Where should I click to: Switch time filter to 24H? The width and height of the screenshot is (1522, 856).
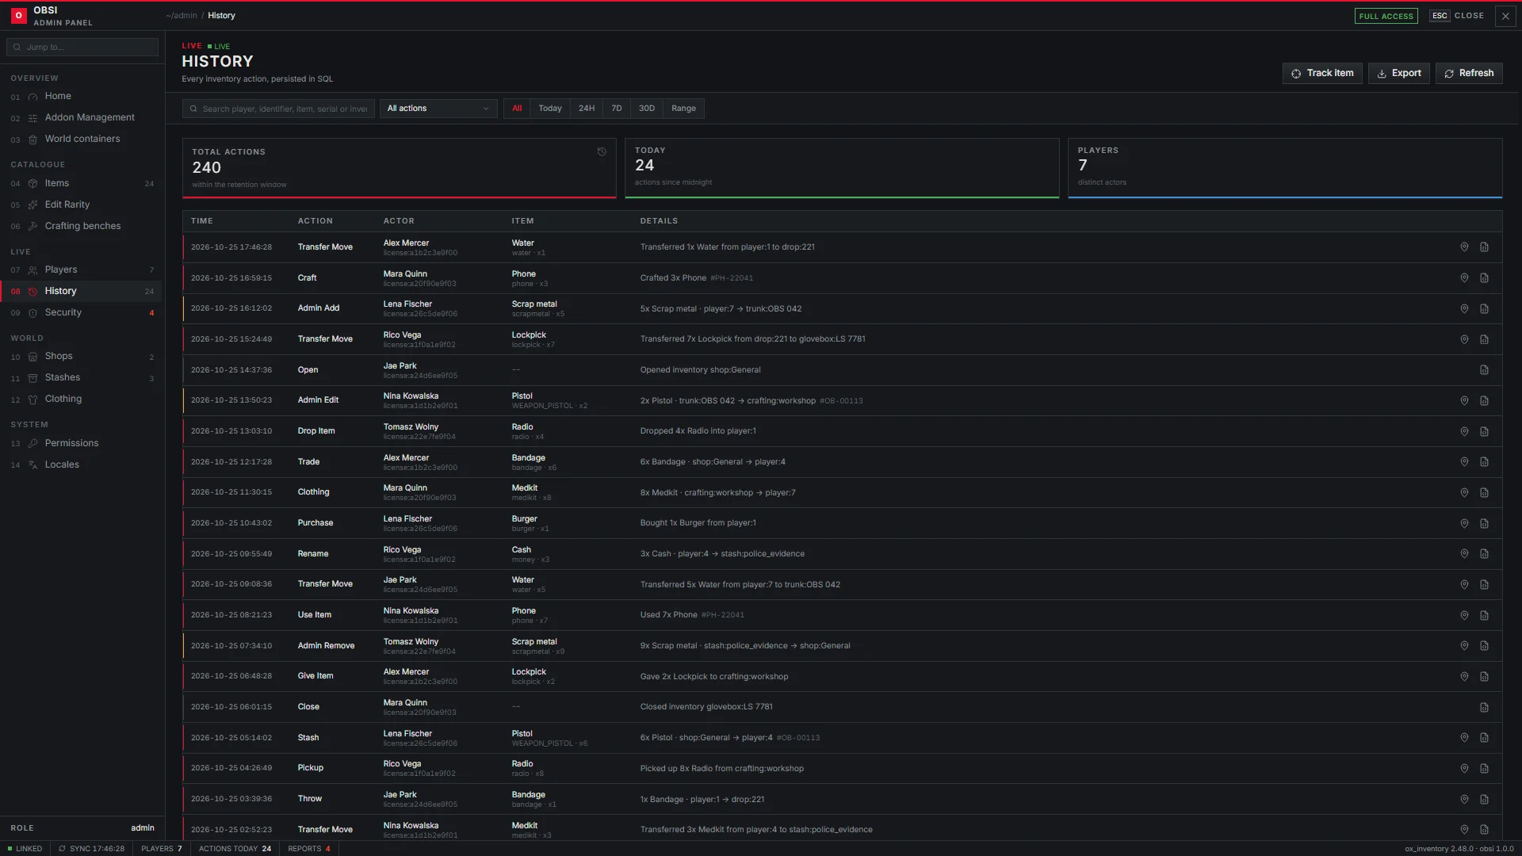tap(587, 109)
